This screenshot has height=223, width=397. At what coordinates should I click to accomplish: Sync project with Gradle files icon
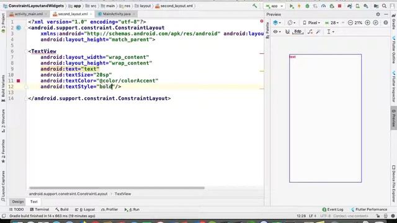pyautogui.click(x=349, y=6)
